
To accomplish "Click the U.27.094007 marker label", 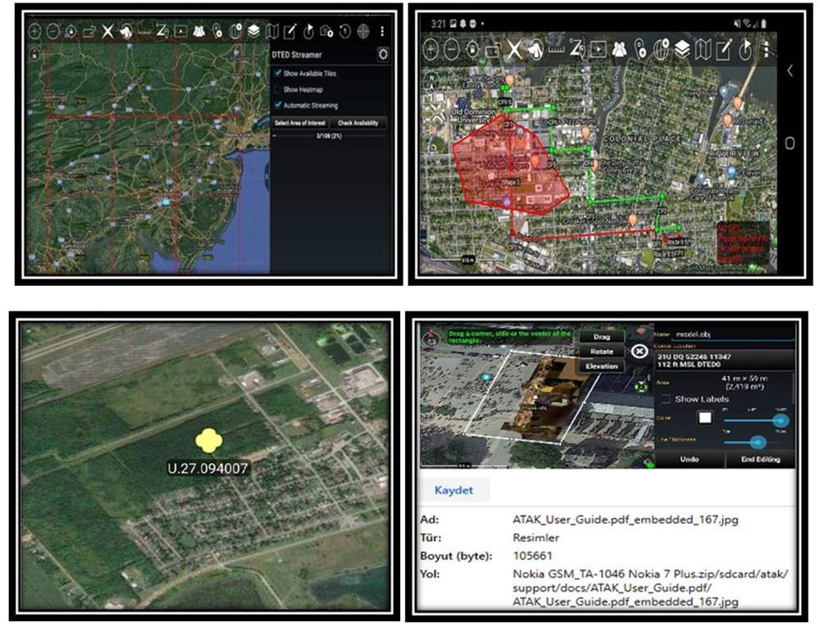I will 207,468.
